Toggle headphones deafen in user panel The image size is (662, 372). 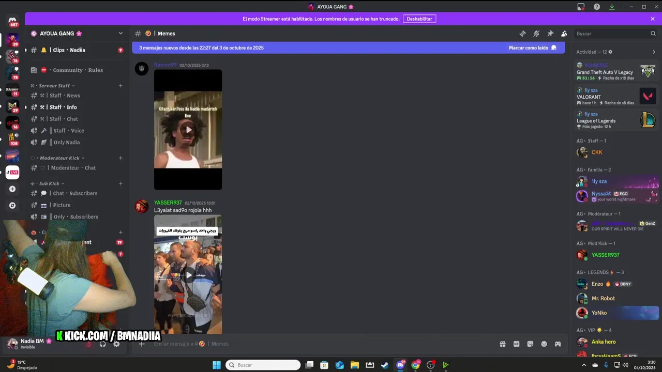coord(102,344)
